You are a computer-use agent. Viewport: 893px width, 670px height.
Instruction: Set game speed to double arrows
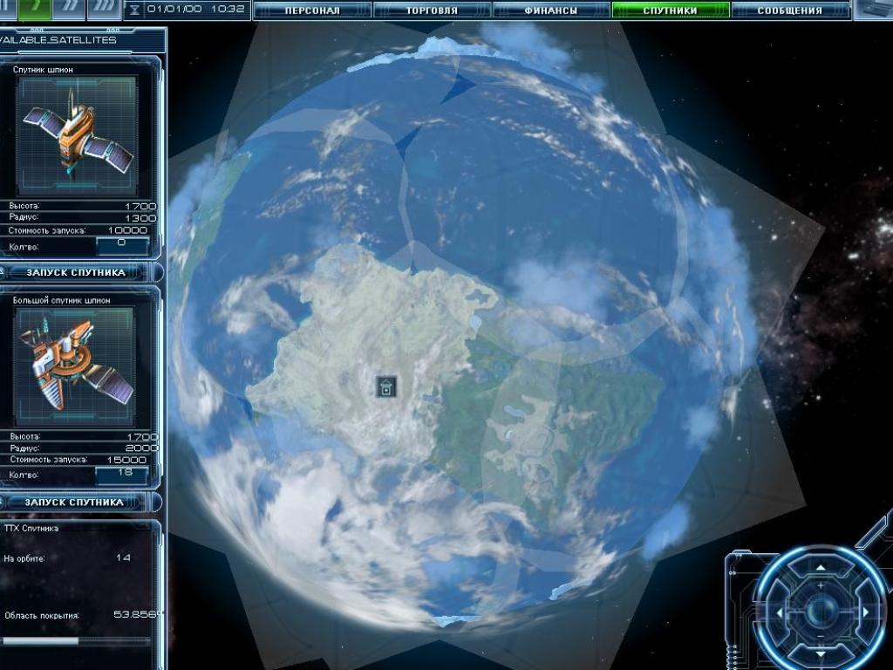point(70,9)
